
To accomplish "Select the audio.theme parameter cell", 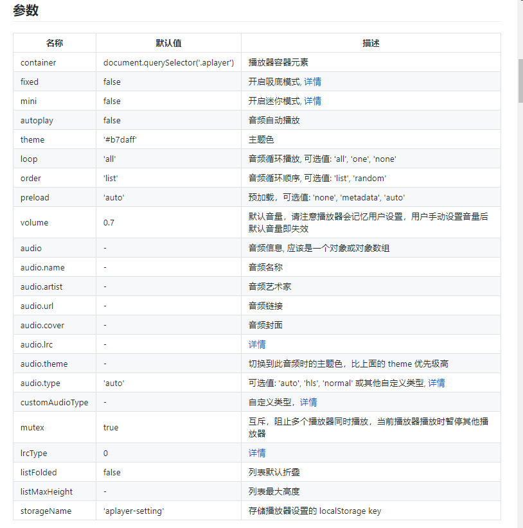I will tap(55, 364).
